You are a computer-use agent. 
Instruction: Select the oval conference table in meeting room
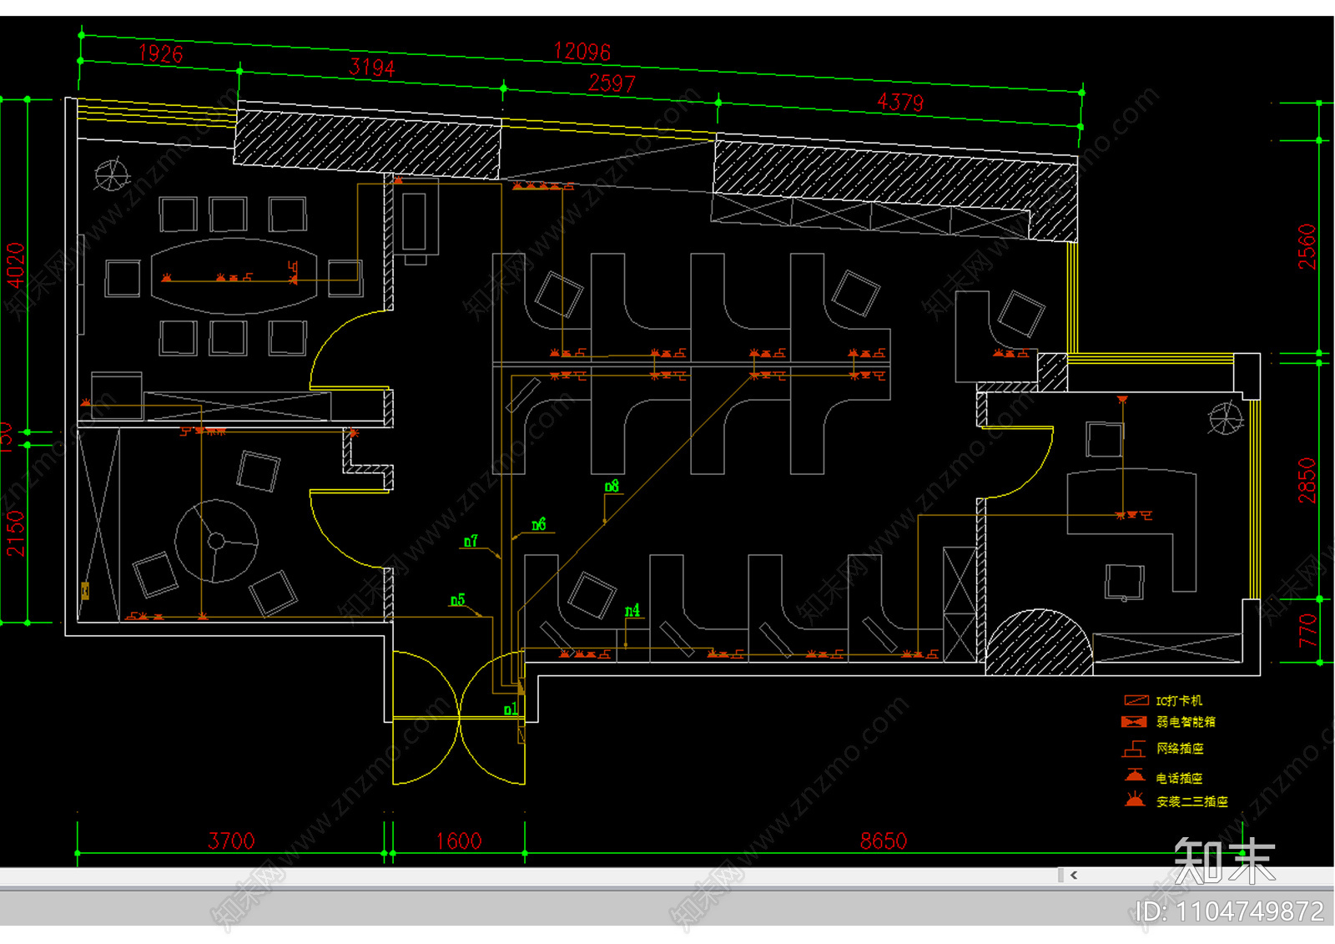(234, 276)
